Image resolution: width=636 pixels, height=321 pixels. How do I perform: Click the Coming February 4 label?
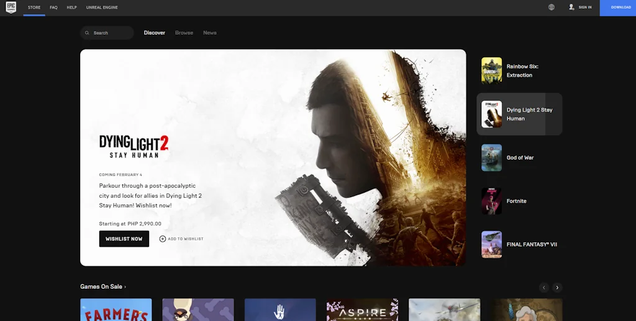pos(120,175)
